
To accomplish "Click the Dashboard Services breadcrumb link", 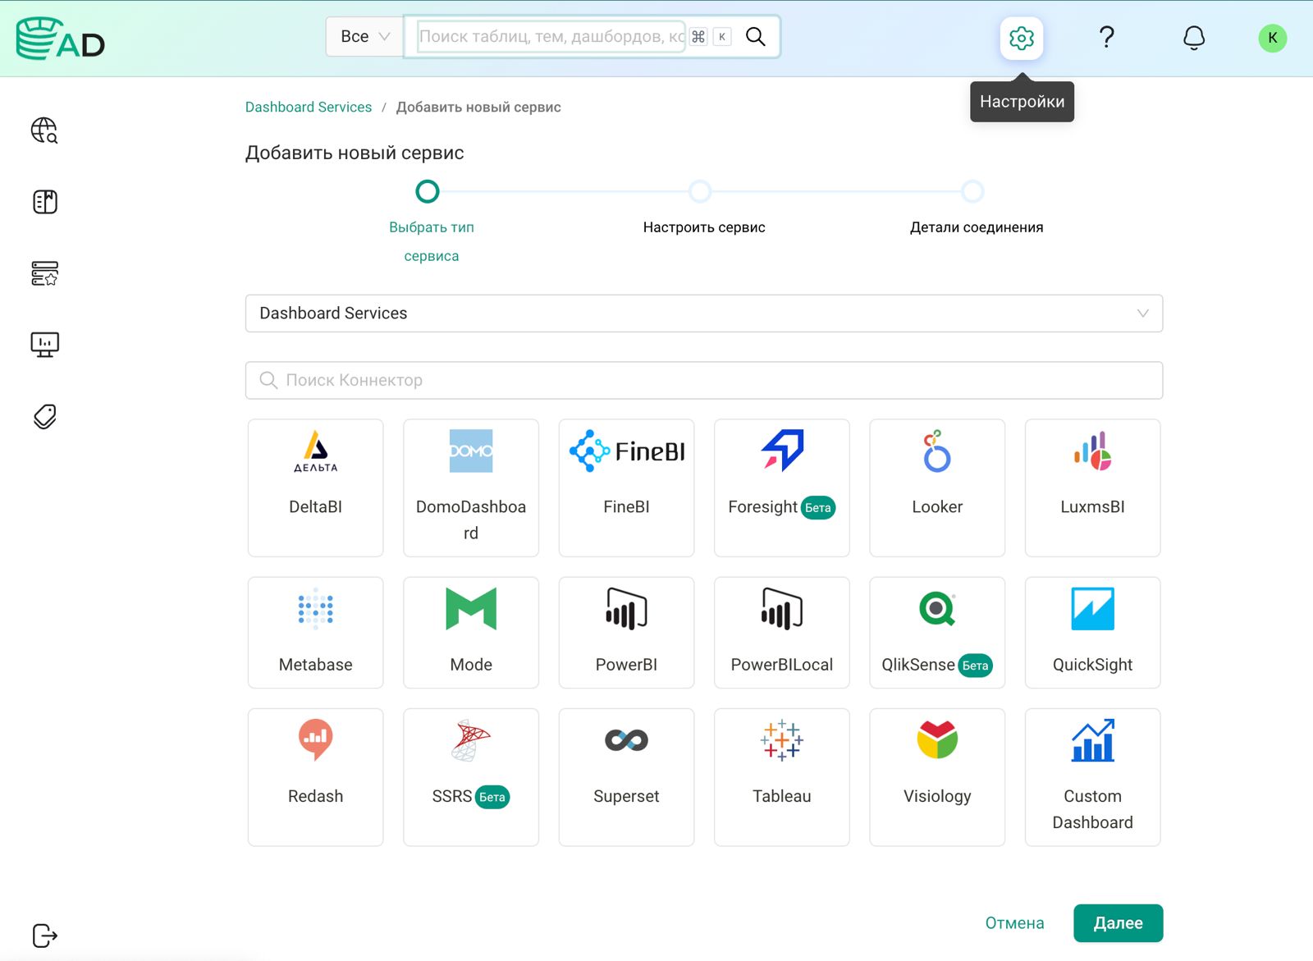I will (x=308, y=107).
